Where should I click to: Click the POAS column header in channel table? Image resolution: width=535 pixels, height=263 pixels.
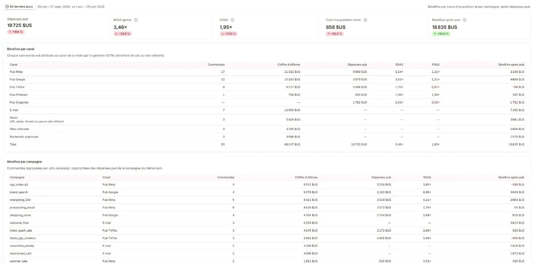(x=435, y=64)
